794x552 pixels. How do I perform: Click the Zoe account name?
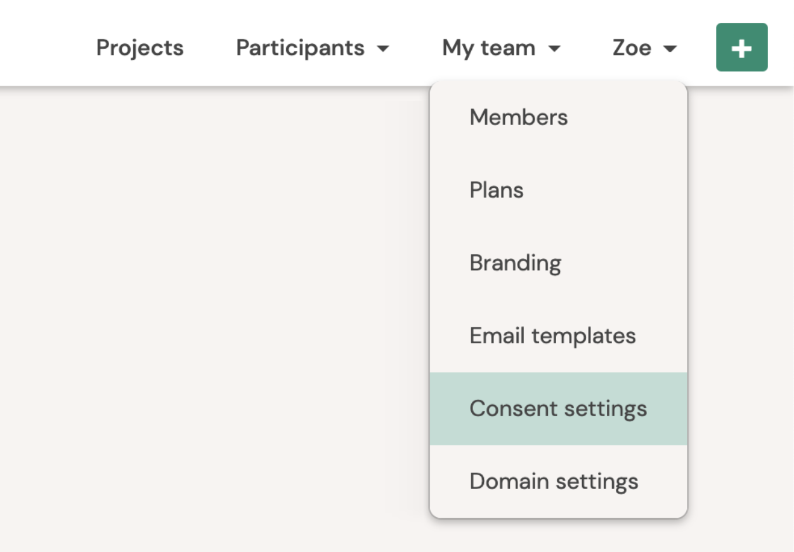click(632, 48)
